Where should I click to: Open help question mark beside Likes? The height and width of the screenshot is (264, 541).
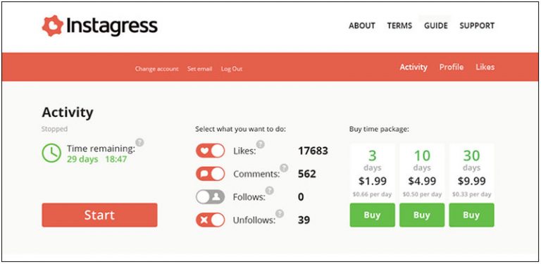pyautogui.click(x=260, y=144)
